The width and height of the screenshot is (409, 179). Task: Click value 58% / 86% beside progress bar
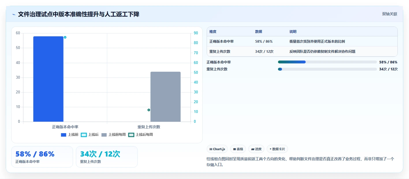388,62
